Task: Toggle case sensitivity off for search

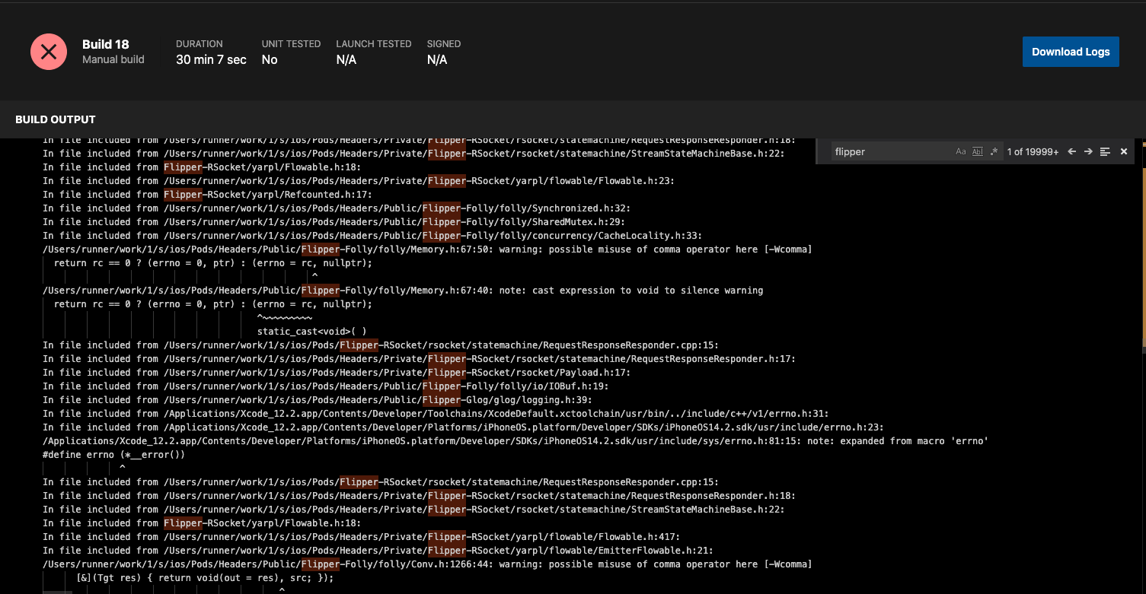Action: click(961, 151)
